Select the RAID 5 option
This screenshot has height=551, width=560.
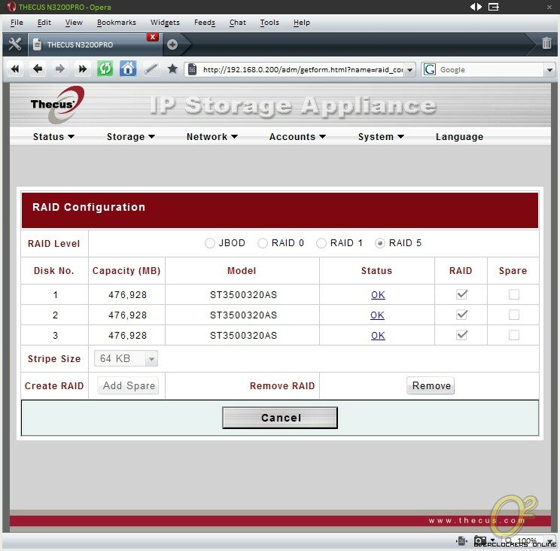tap(380, 243)
